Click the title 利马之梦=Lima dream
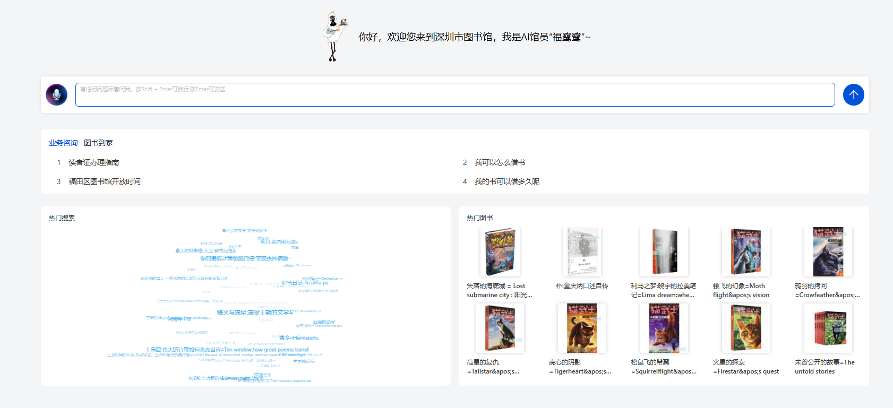This screenshot has width=893, height=408. pyautogui.click(x=664, y=290)
